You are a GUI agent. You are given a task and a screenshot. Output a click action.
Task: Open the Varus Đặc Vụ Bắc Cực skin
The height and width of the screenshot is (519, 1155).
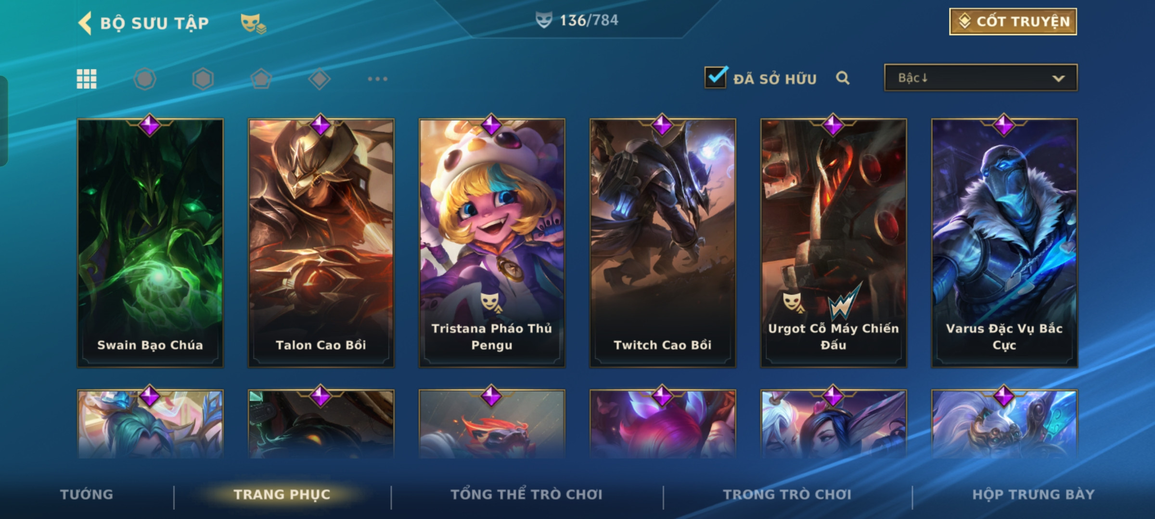pyautogui.click(x=1004, y=243)
